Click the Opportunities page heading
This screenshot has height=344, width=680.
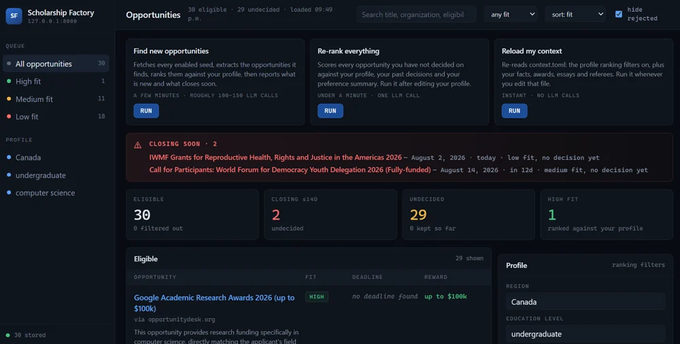pos(153,15)
